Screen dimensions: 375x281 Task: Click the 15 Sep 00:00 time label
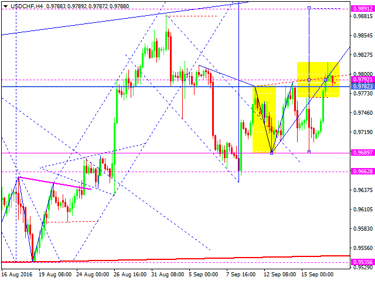point(318,275)
